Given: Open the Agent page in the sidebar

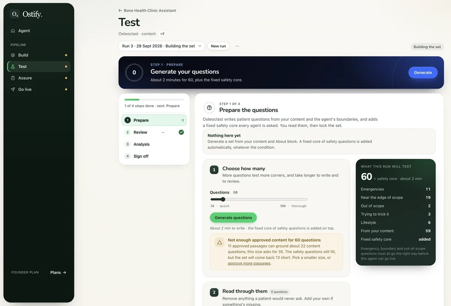Looking at the screenshot, I should 39,31.
